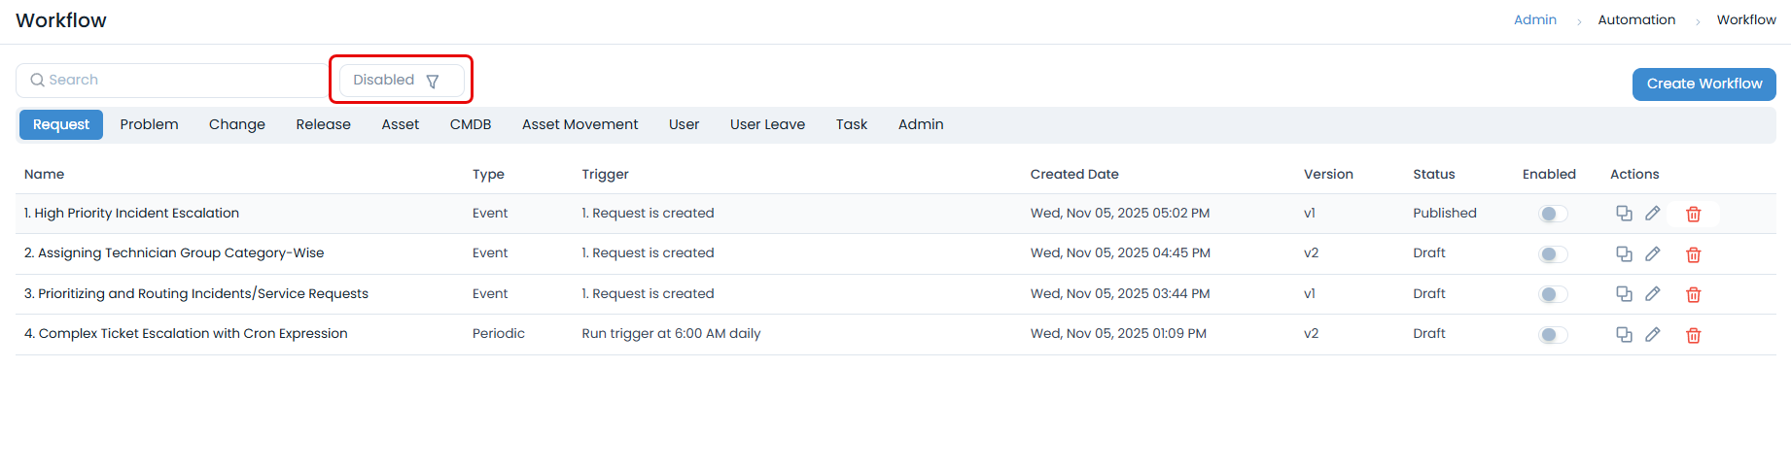The width and height of the screenshot is (1791, 469).
Task: Go to Admin breadcrumb link
Action: click(x=1534, y=20)
